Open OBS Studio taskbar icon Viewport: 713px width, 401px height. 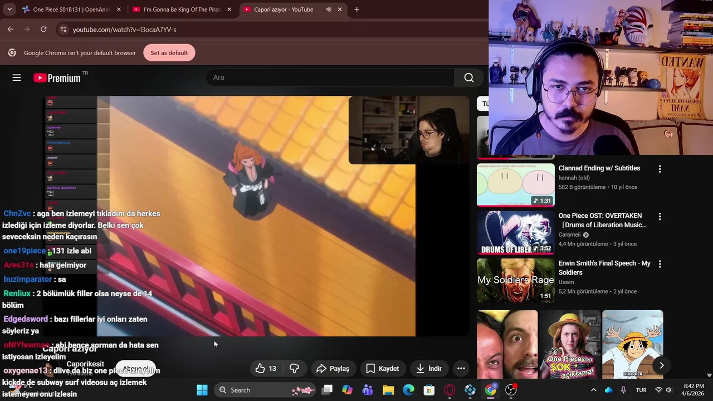click(511, 390)
